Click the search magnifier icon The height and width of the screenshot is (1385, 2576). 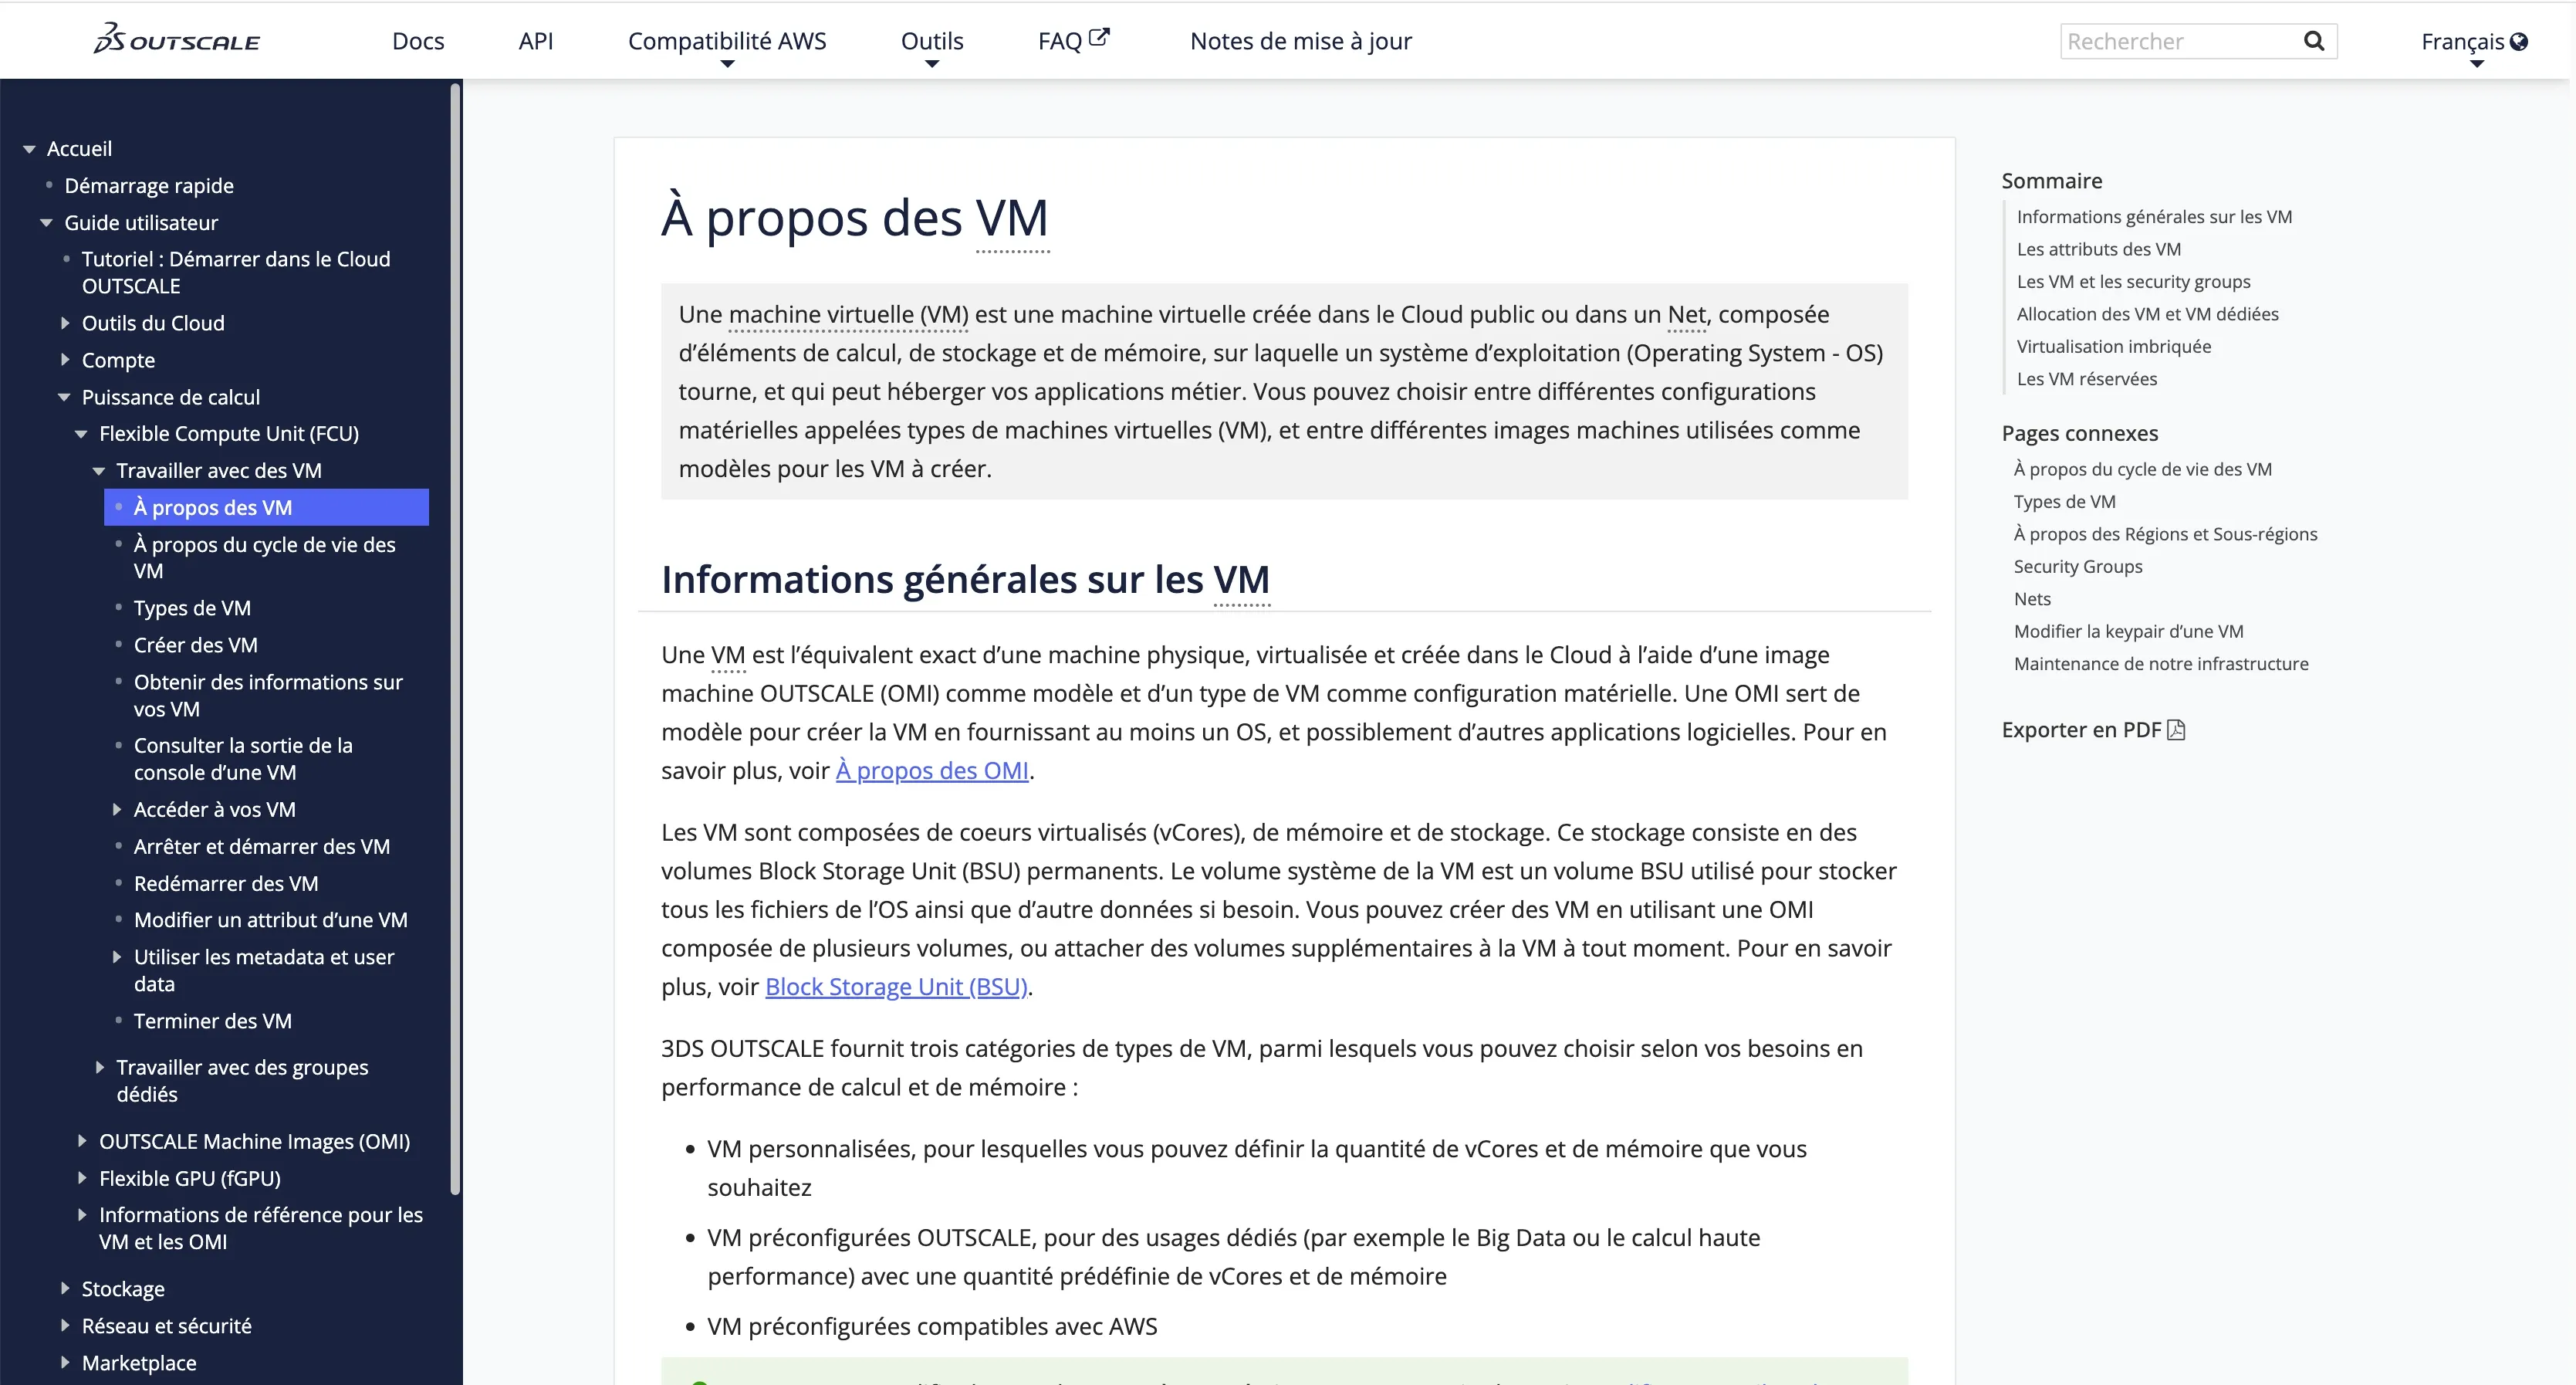tap(2314, 41)
